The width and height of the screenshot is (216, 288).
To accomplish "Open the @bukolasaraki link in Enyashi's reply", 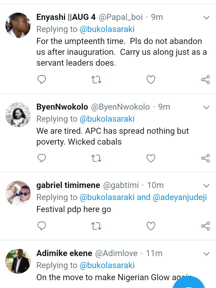I will pyautogui.click(x=107, y=29).
